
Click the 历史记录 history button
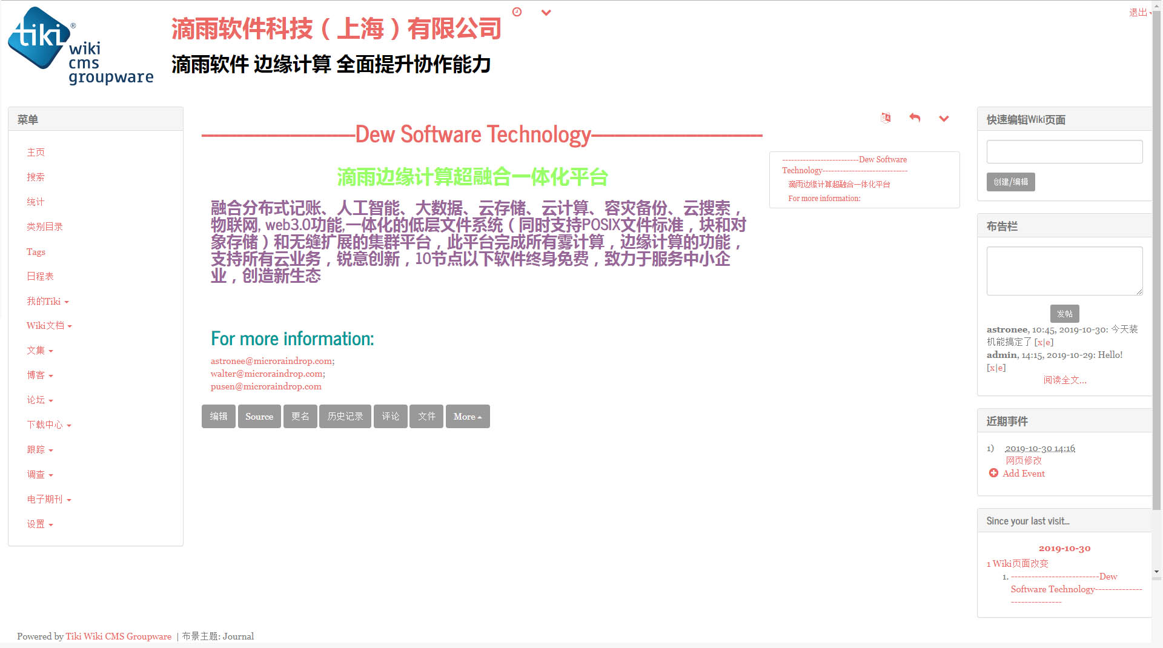345,416
